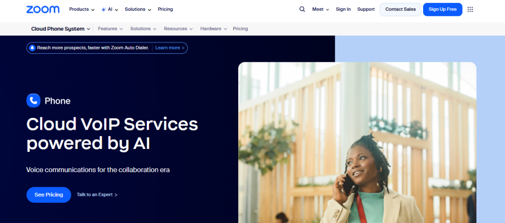This screenshot has width=505, height=223.
Task: Click the Contact Sales button
Action: click(x=400, y=9)
